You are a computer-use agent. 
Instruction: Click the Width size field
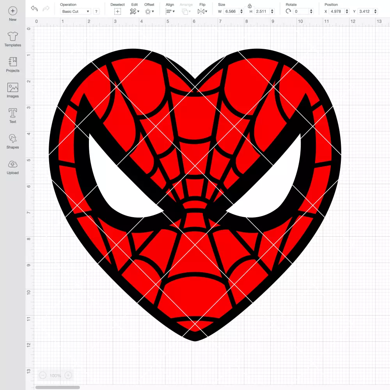(230, 11)
